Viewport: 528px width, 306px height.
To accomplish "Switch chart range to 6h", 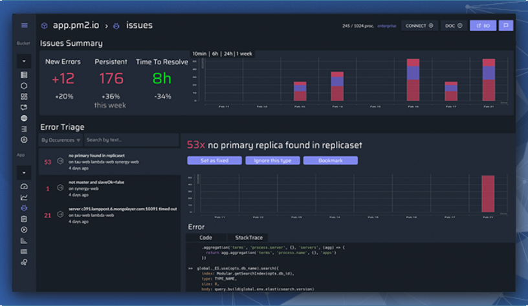I will (215, 54).
